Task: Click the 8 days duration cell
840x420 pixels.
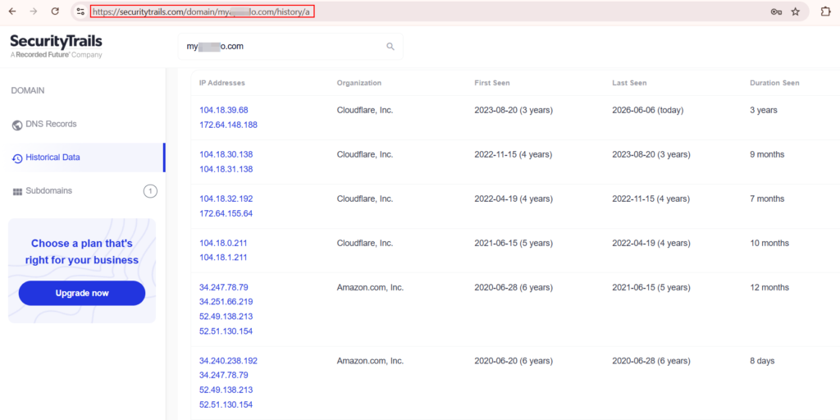Action: coord(762,361)
